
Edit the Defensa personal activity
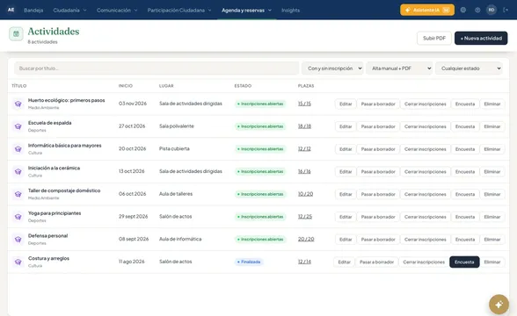point(346,240)
